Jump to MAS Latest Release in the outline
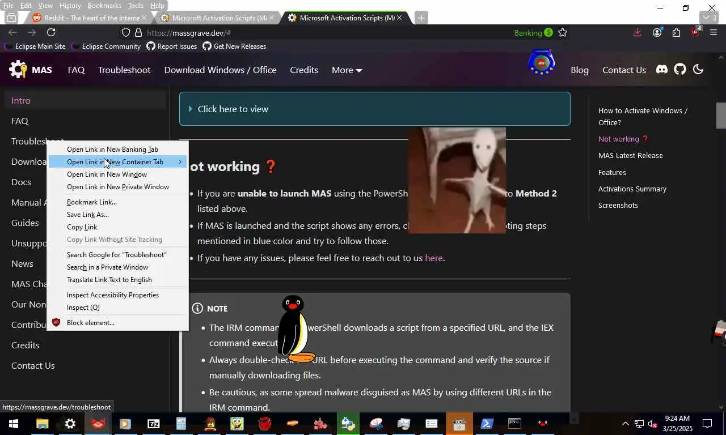 tap(630, 155)
